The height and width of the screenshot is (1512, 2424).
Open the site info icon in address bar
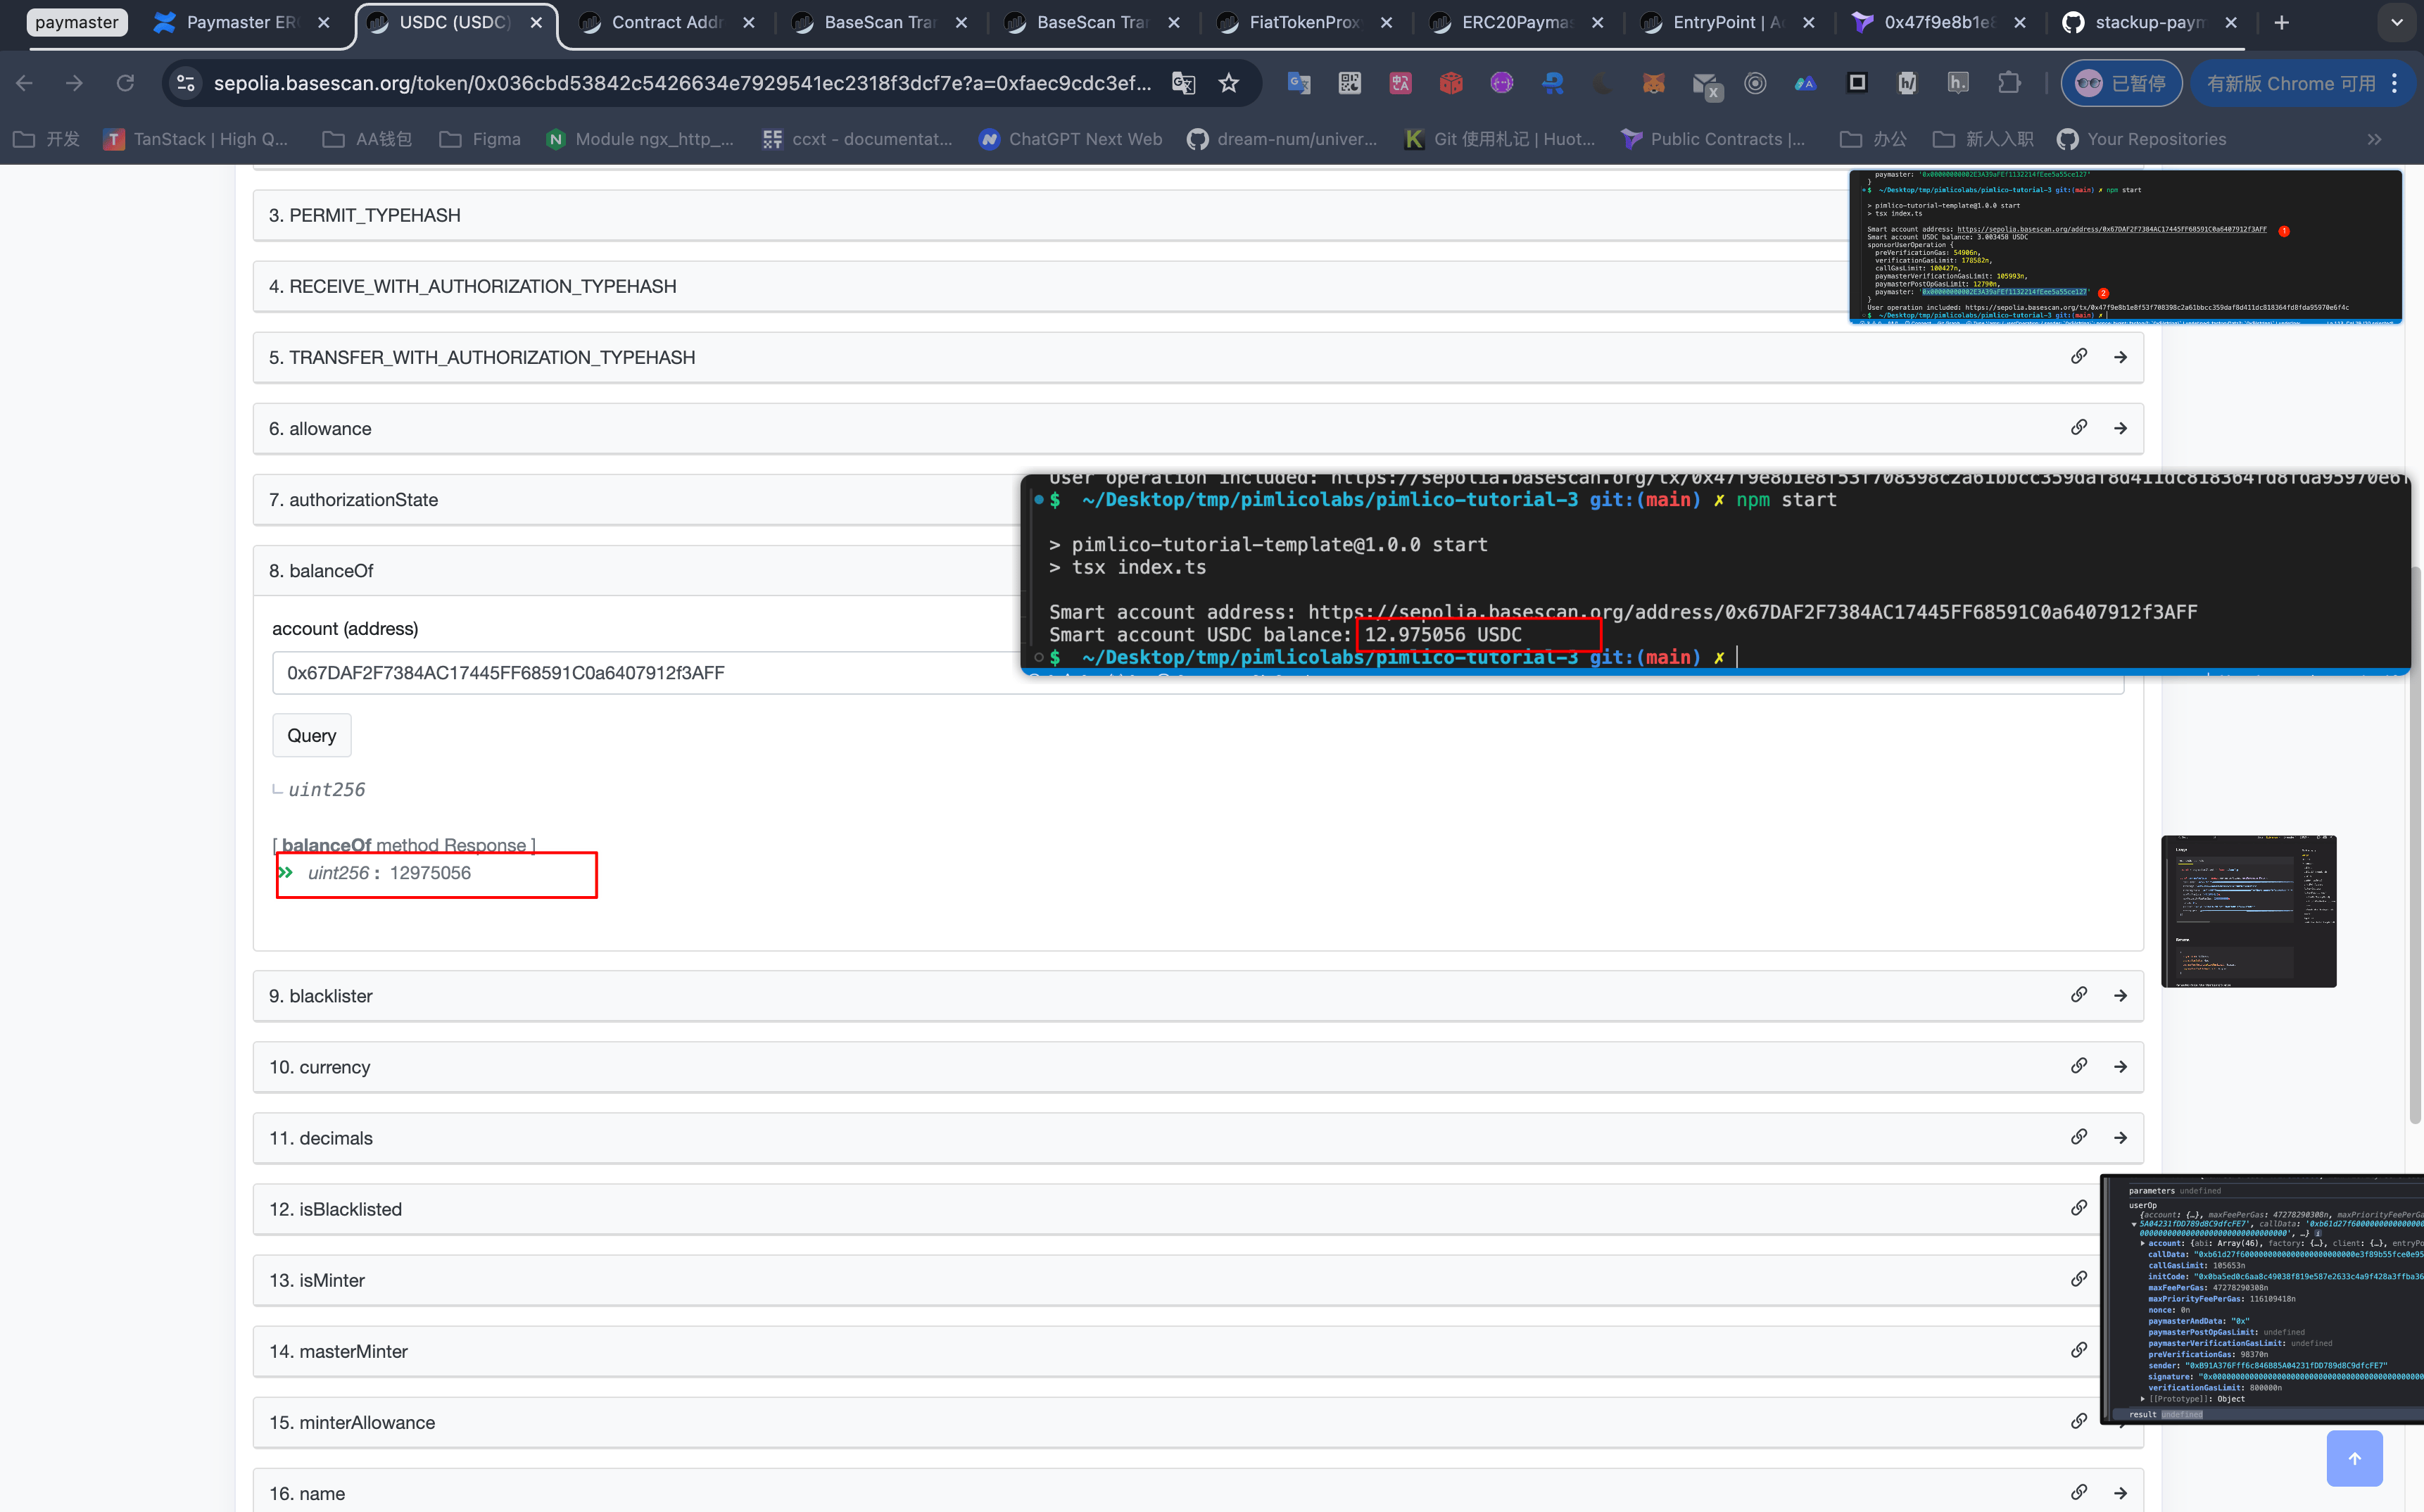[186, 83]
